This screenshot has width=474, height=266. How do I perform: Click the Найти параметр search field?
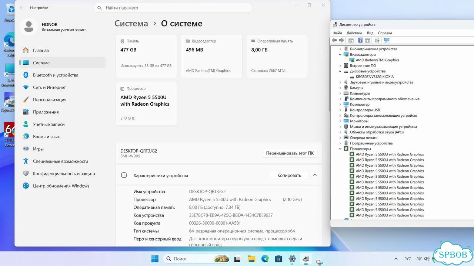173,8
